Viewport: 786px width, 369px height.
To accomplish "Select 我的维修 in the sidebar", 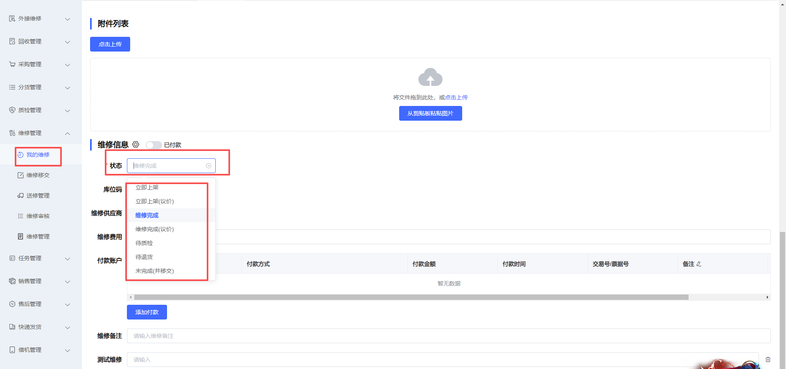I will coord(38,155).
